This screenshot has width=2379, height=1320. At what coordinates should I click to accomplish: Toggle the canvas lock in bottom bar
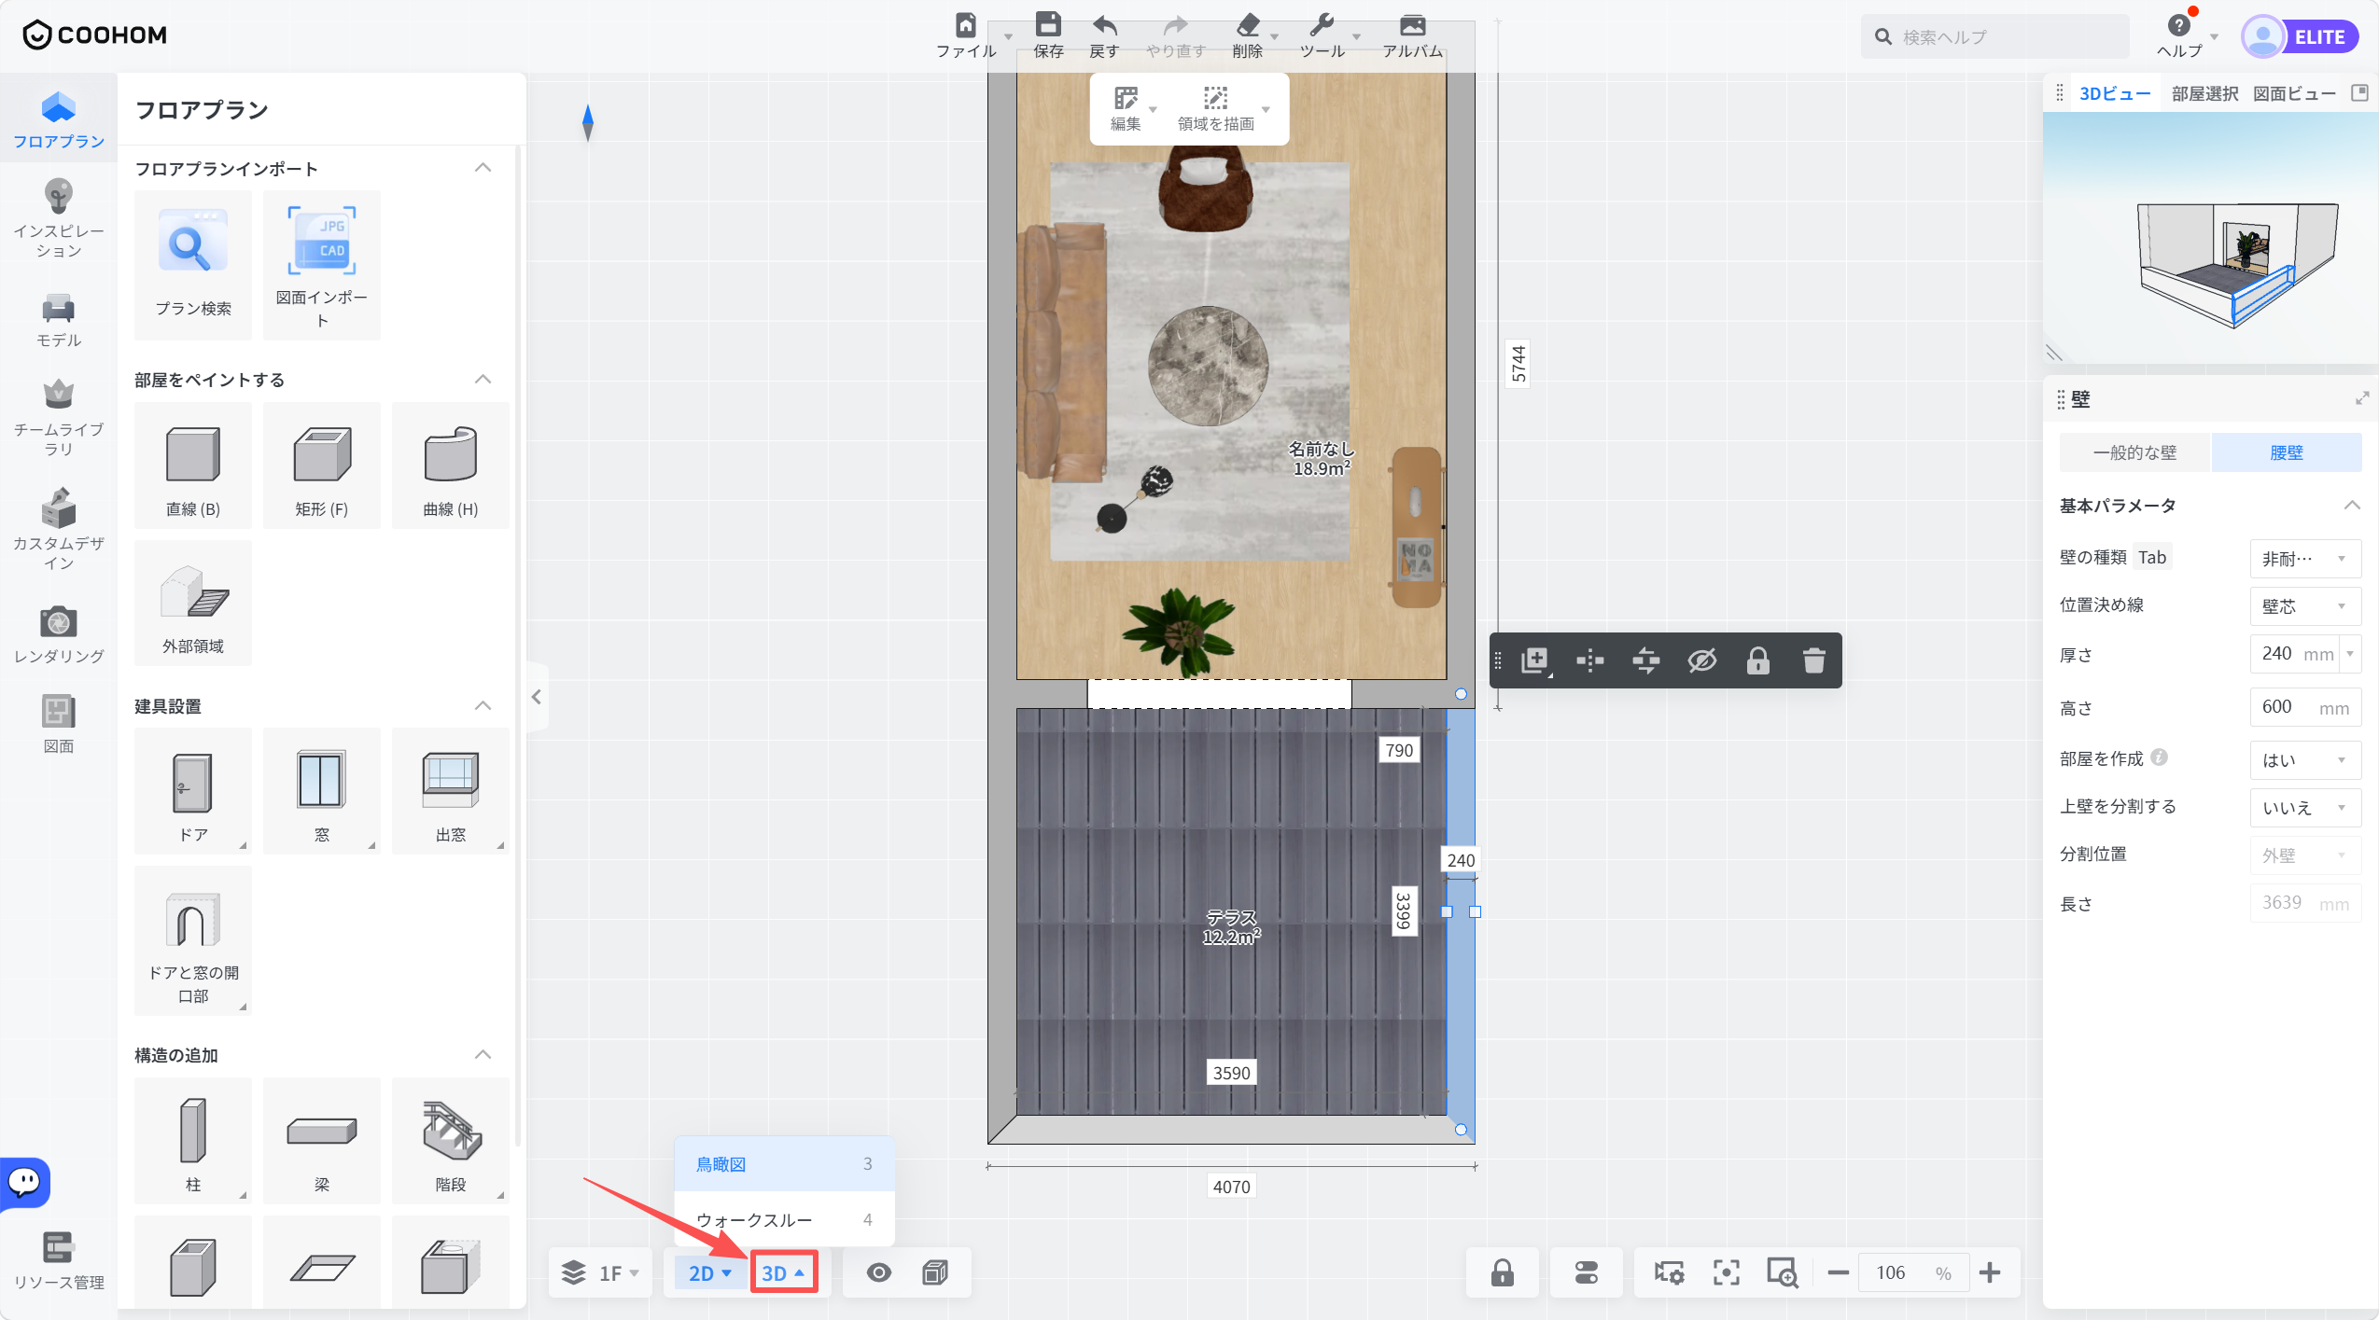pos(1502,1272)
